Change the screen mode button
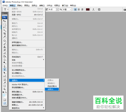This screenshot has width=126, height=112. pos(5,103)
